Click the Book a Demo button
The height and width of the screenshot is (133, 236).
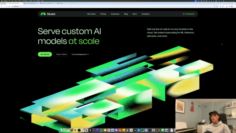click(x=62, y=54)
